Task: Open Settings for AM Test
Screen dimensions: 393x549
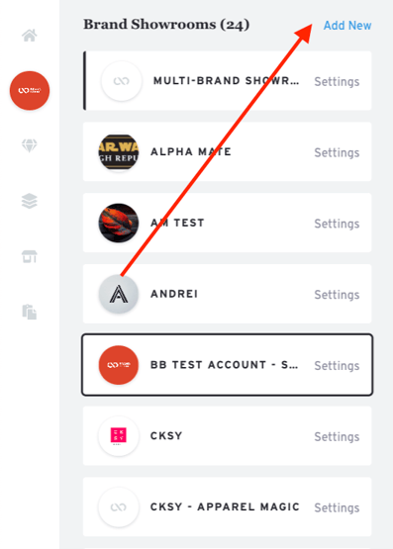Action: (x=337, y=224)
